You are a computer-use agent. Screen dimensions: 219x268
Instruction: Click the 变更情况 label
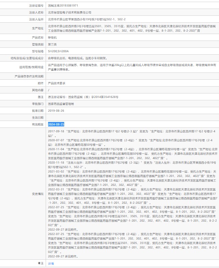click(38, 194)
